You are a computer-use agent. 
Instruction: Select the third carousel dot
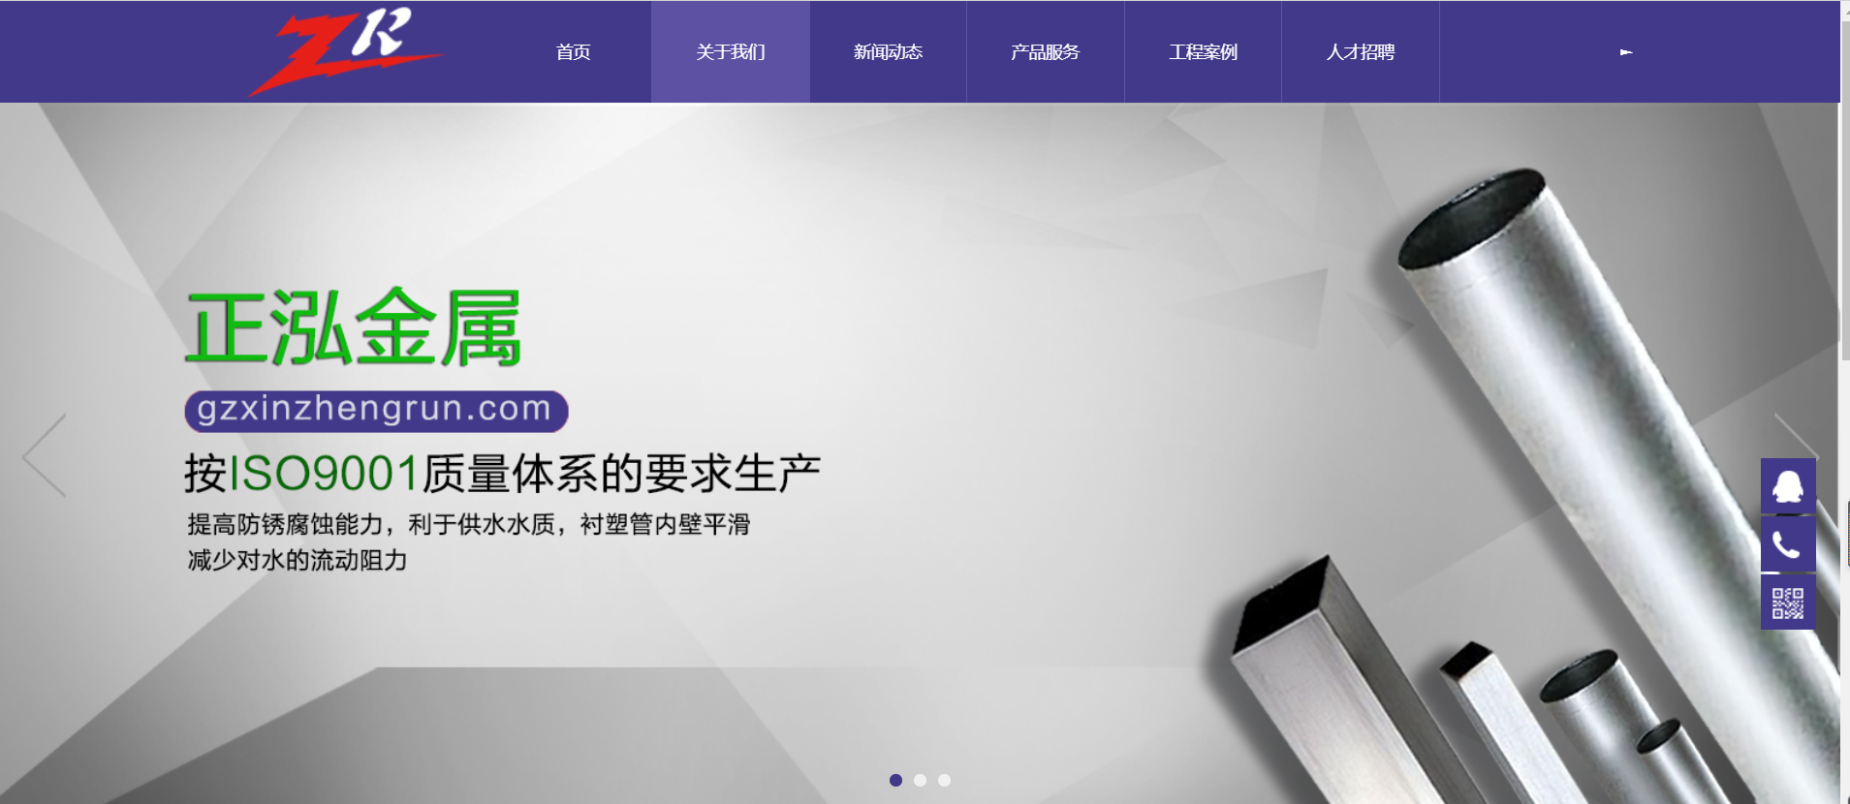(944, 780)
